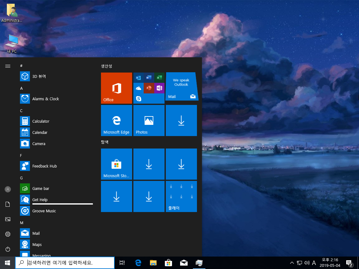Click the F letter header
This screenshot has width=359, height=269.
pyautogui.click(x=21, y=156)
